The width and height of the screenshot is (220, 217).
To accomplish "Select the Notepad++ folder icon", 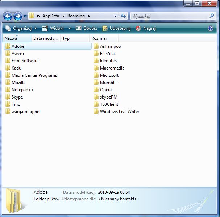I will (8, 90).
